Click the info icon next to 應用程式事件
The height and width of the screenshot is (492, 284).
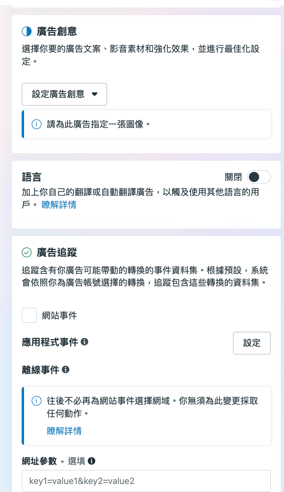click(x=85, y=342)
